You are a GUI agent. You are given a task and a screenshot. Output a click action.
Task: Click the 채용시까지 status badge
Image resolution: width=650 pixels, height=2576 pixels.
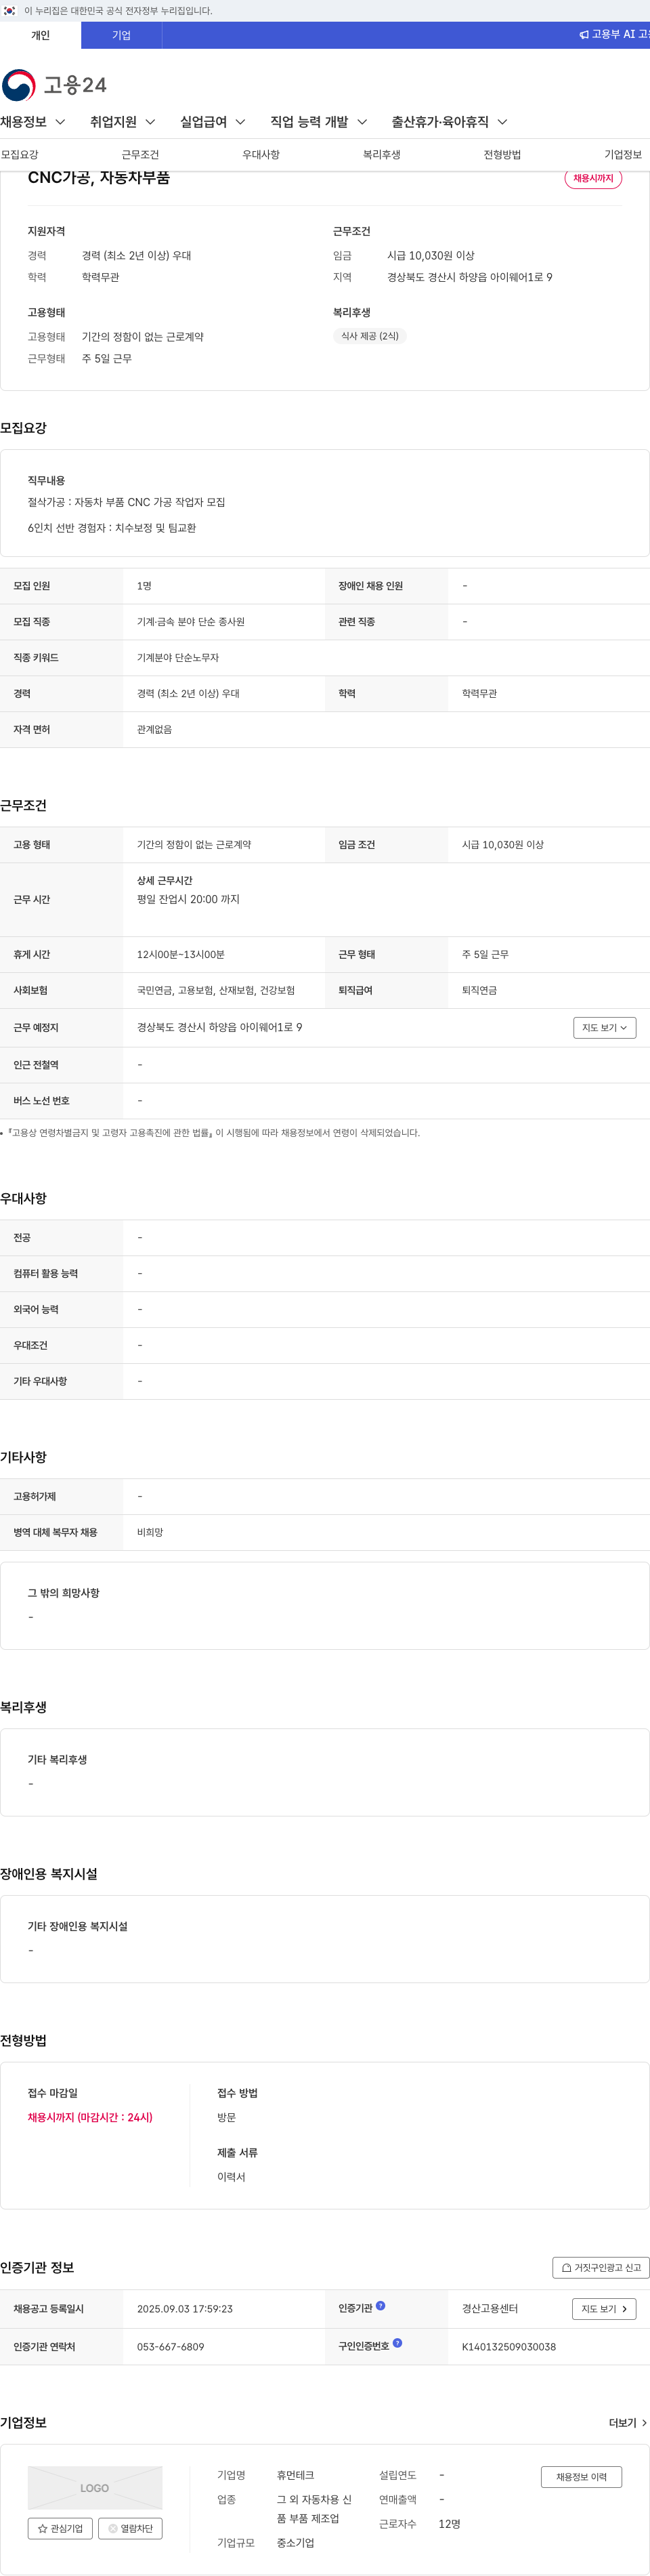(593, 178)
